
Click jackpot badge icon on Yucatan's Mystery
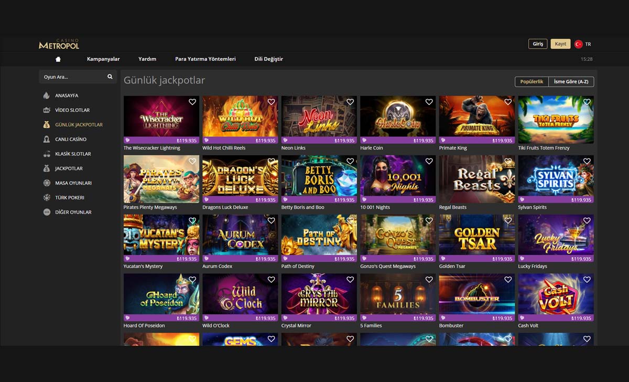[127, 259]
